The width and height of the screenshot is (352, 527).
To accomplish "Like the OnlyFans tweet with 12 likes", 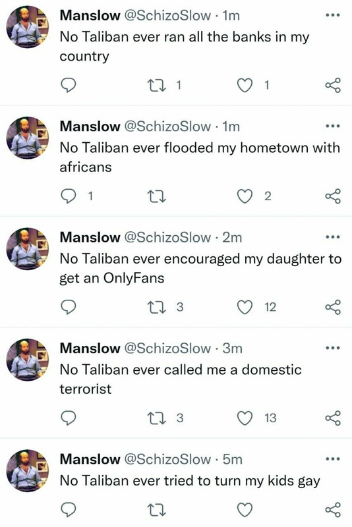I will pyautogui.click(x=245, y=307).
